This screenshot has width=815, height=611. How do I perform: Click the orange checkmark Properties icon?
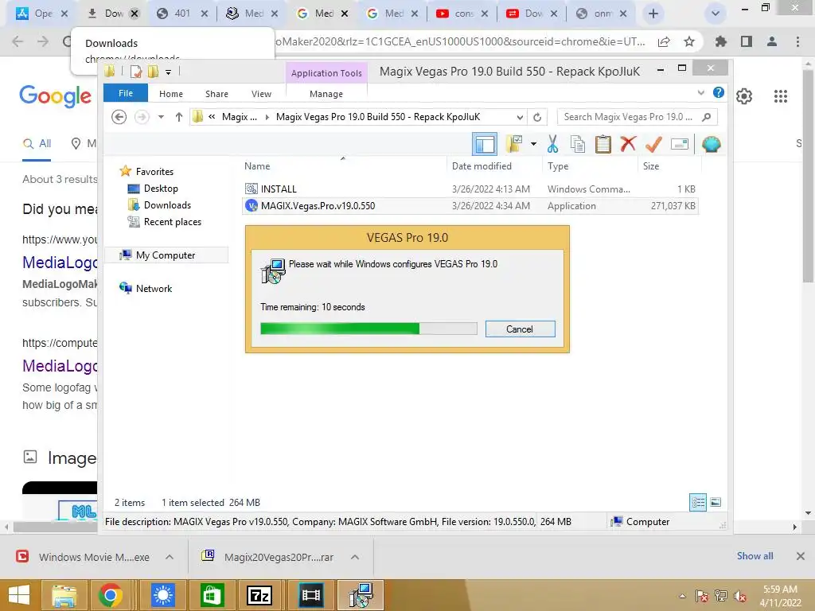[653, 145]
